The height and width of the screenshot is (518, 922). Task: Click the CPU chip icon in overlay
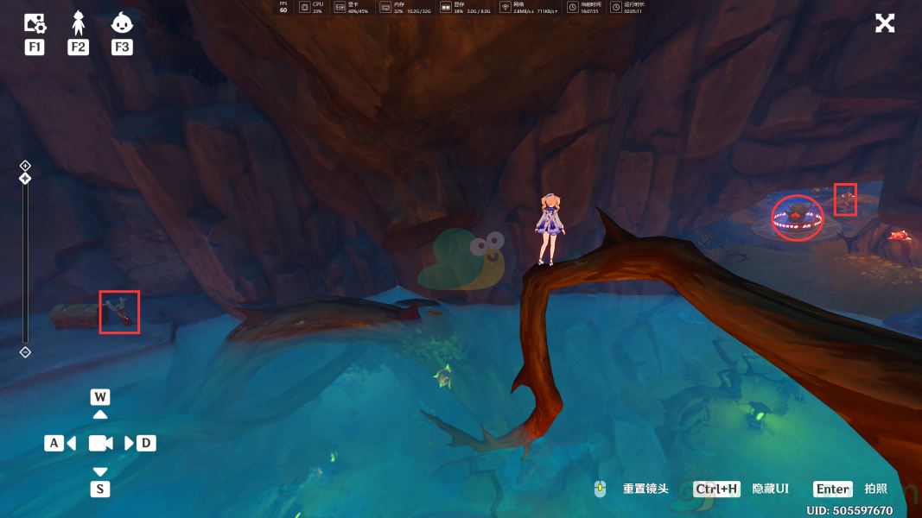click(x=304, y=7)
